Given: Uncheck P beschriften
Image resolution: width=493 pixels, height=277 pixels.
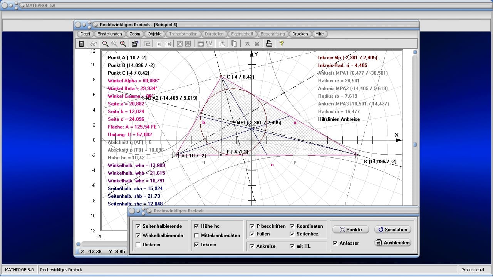Looking at the screenshot, I should (252, 226).
